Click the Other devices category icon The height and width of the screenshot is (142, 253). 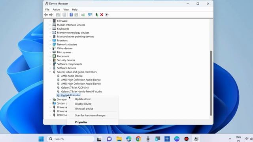point(54,48)
